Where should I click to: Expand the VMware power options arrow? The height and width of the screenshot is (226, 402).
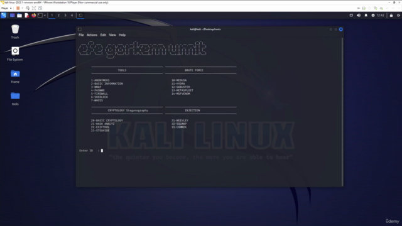23,8
